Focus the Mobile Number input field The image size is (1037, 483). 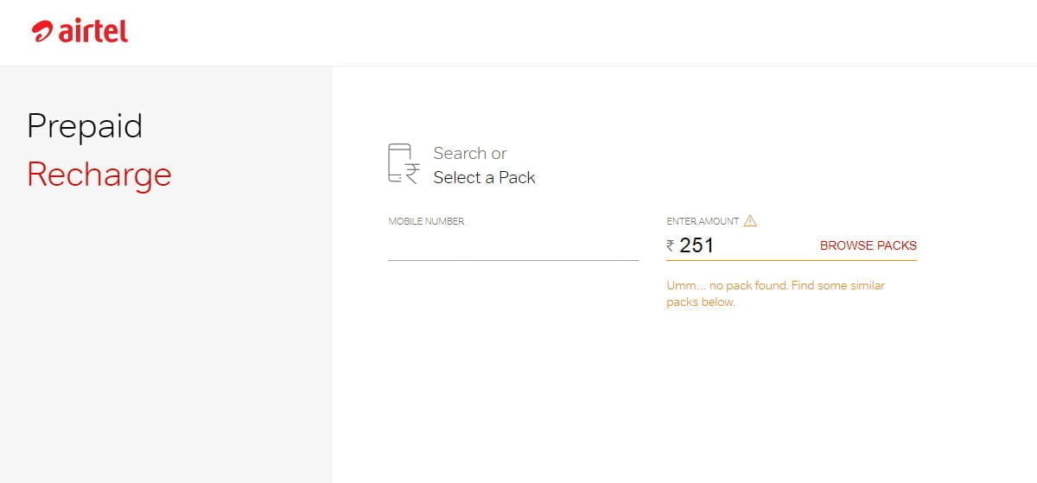[513, 245]
